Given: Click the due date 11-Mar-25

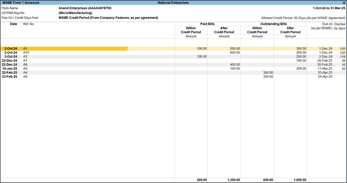Looking at the screenshot, I should tap(325, 68).
